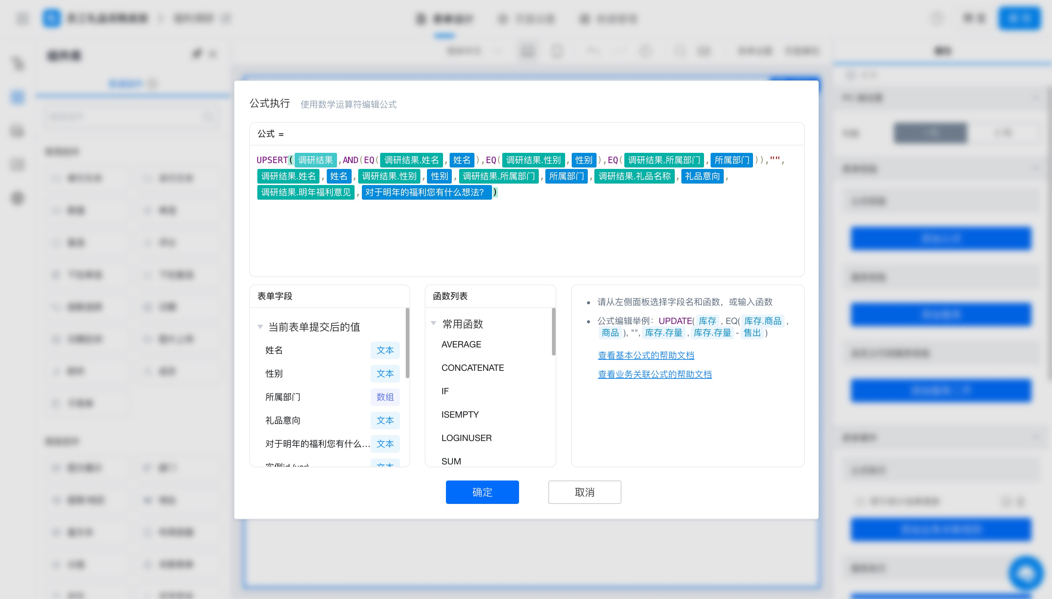Image resolution: width=1052 pixels, height=599 pixels.
Task: Click the AND keyword in the formula
Action: coord(350,160)
